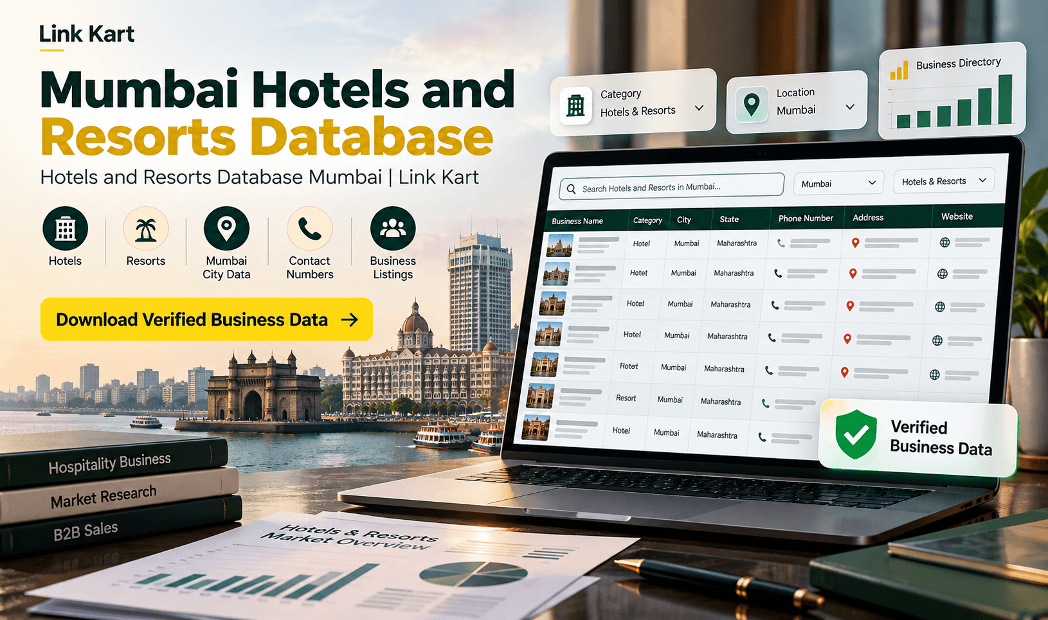
Task: Click the Phone Number column header
Action: pyautogui.click(x=806, y=218)
